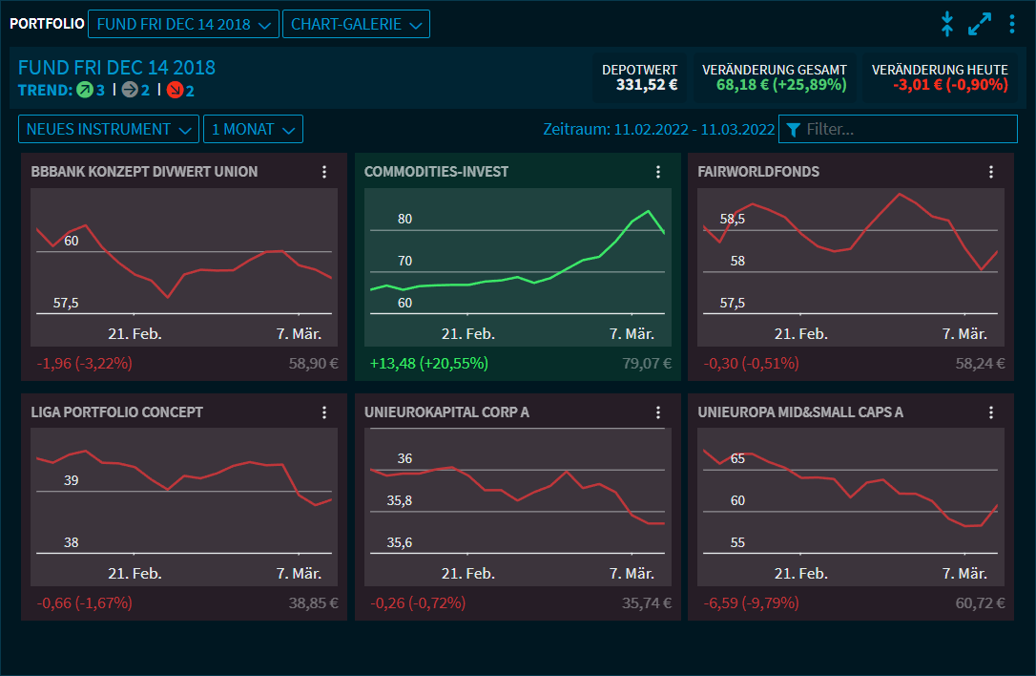
Task: Open the Commodities-Invest card options menu
Action: point(658,172)
